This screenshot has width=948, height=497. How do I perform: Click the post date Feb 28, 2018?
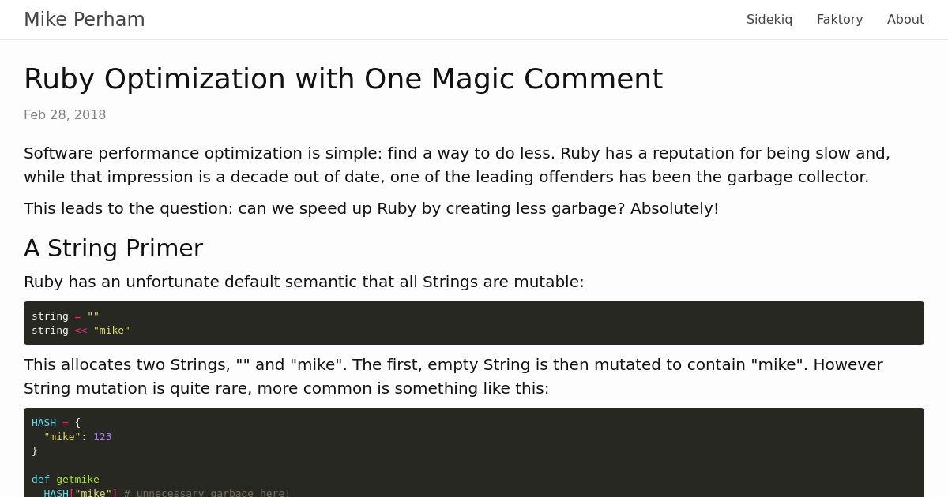coord(65,115)
